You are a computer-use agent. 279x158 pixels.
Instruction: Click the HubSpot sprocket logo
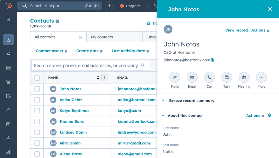pos(8,6)
